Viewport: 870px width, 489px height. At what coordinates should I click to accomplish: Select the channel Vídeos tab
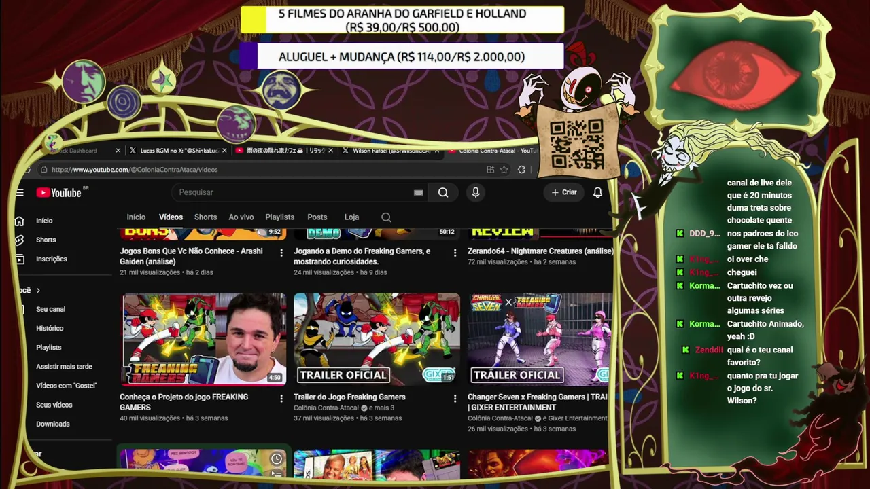[x=171, y=217]
